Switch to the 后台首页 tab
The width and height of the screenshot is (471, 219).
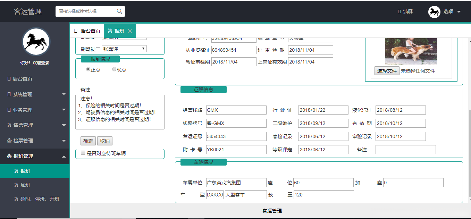pos(87,31)
